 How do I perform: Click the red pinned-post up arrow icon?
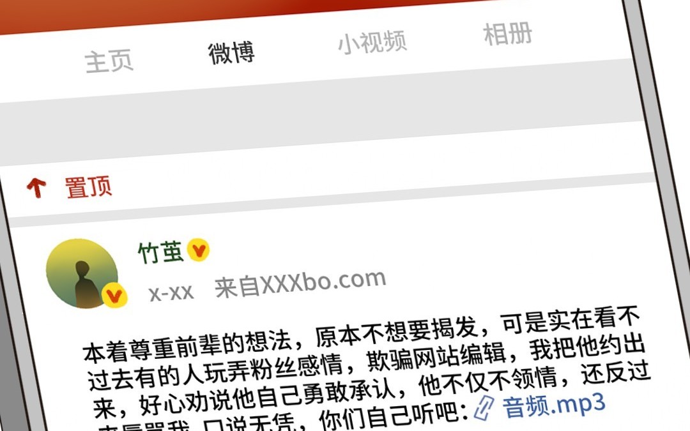pyautogui.click(x=36, y=188)
